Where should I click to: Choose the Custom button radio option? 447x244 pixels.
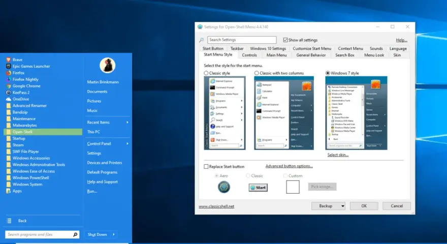point(285,176)
